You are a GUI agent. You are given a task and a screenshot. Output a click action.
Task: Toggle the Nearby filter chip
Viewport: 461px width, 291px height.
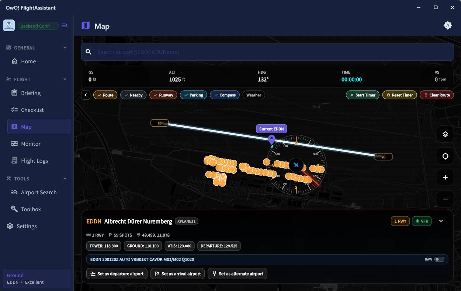[x=134, y=95]
